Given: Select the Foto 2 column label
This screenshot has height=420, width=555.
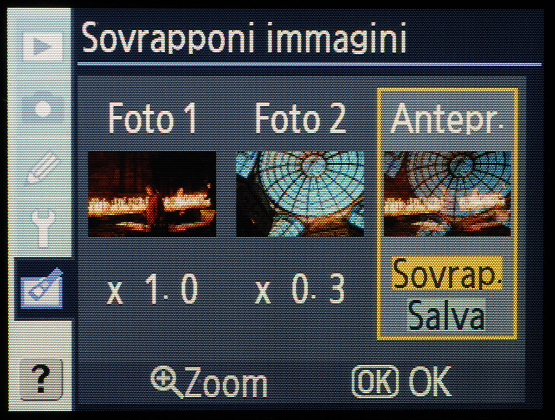Looking at the screenshot, I should [x=300, y=119].
